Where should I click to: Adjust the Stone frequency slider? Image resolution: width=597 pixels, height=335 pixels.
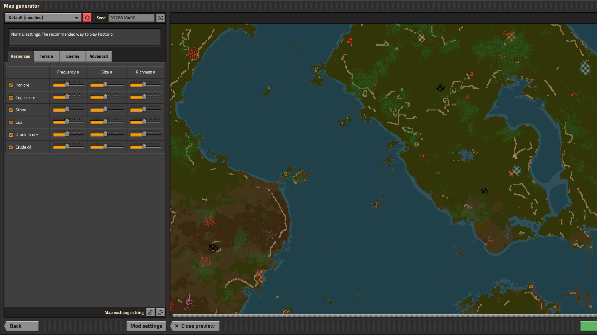(x=68, y=109)
